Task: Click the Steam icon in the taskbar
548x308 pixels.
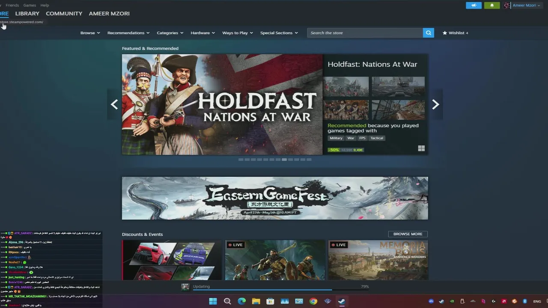Action: (342, 301)
